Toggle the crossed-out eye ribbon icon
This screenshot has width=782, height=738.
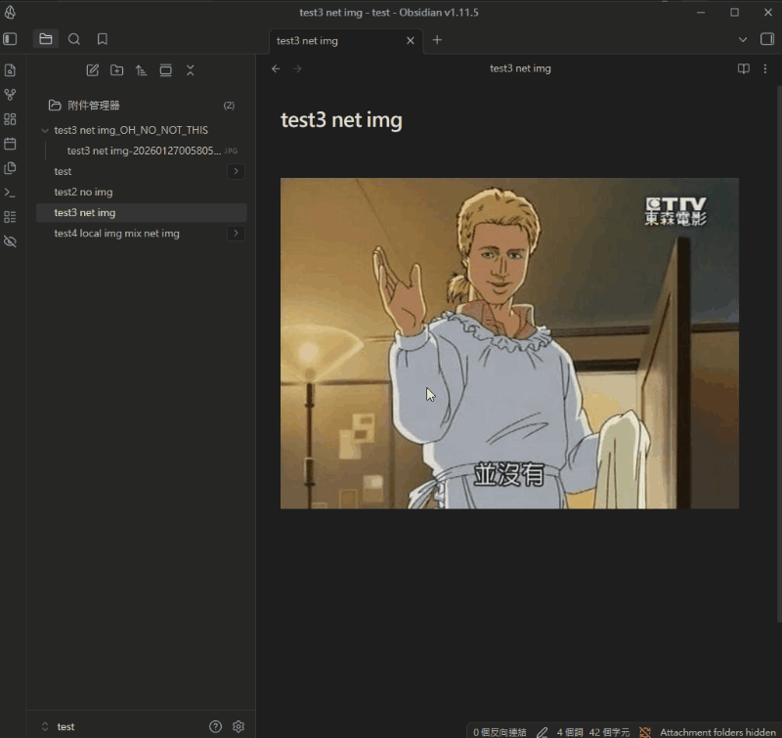point(10,241)
